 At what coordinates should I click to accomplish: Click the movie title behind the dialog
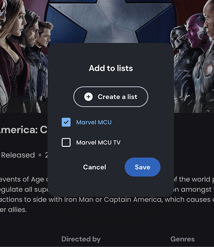(x=23, y=130)
